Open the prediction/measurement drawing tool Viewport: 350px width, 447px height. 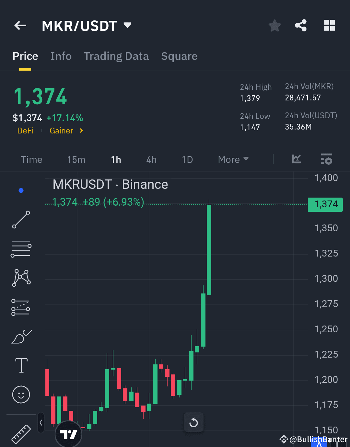21,307
